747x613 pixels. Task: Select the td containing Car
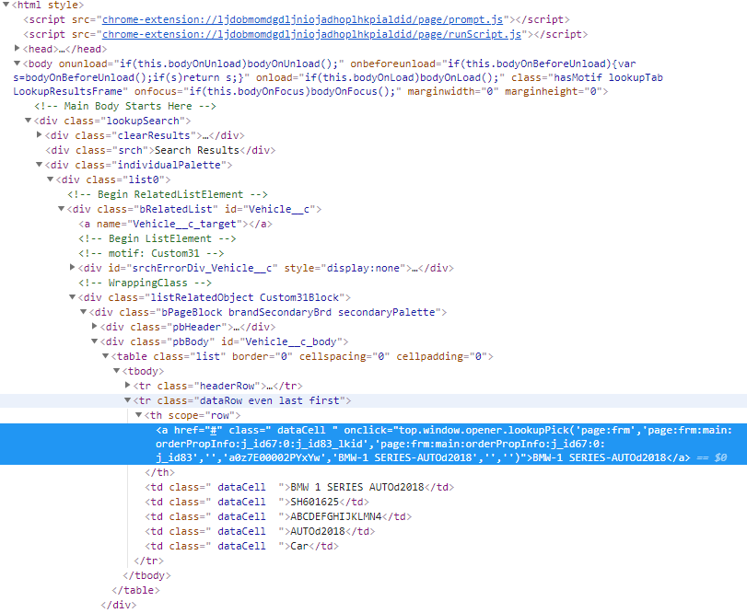tap(241, 547)
